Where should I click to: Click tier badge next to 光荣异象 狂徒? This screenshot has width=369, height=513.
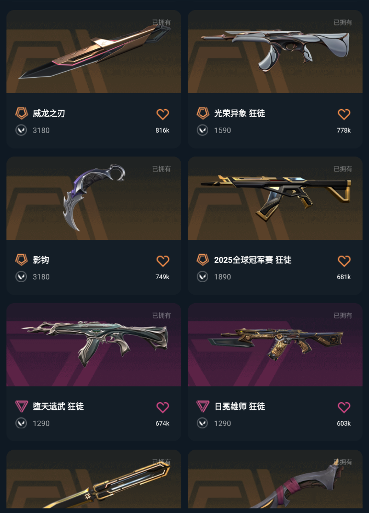point(203,113)
